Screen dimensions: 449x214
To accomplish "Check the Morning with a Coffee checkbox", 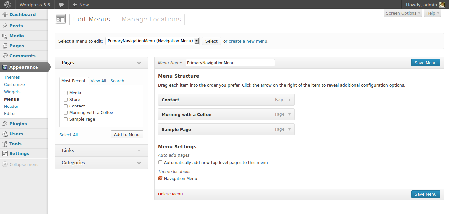I will pos(66,113).
